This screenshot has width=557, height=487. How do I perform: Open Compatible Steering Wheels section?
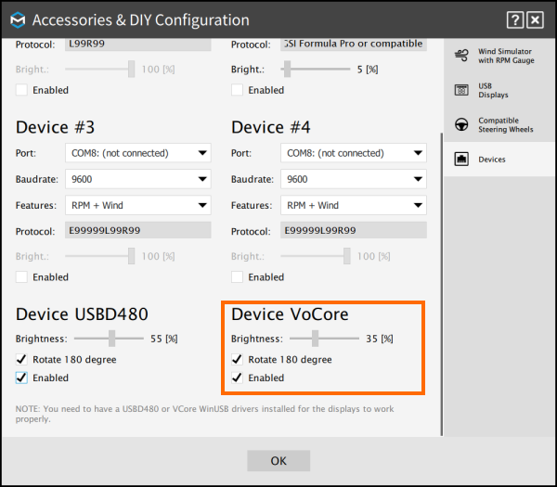coord(499,124)
